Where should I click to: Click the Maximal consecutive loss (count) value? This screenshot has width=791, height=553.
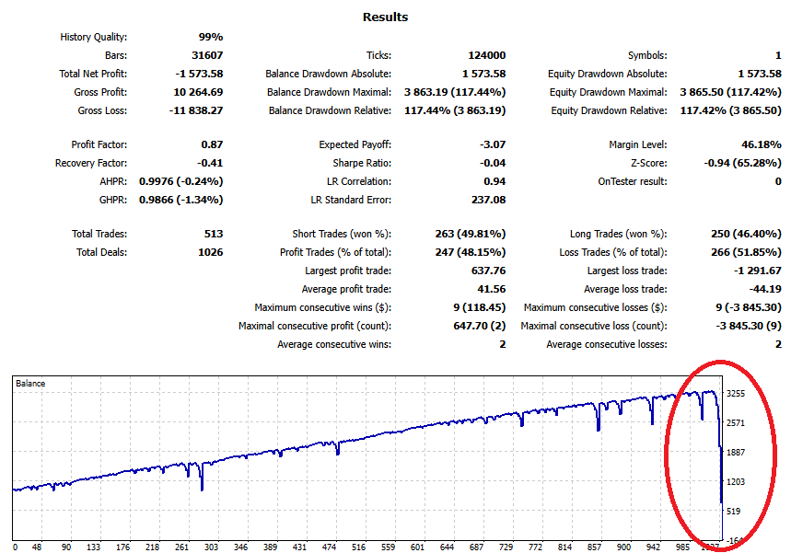[x=742, y=326]
